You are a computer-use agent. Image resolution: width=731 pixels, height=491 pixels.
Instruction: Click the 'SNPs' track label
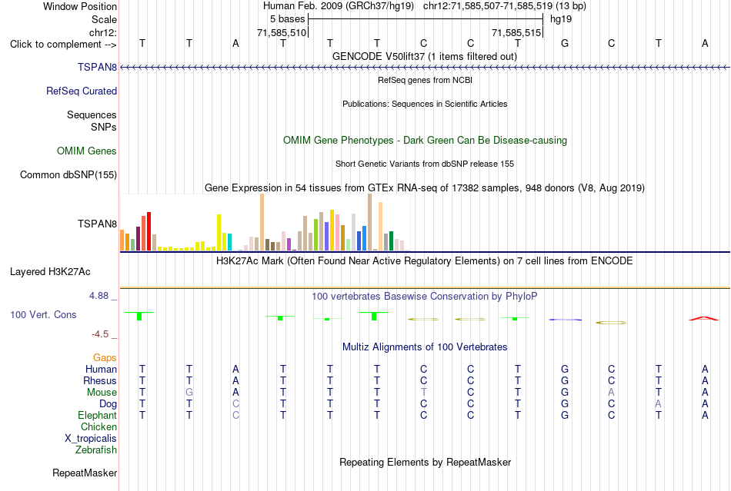pyautogui.click(x=104, y=127)
